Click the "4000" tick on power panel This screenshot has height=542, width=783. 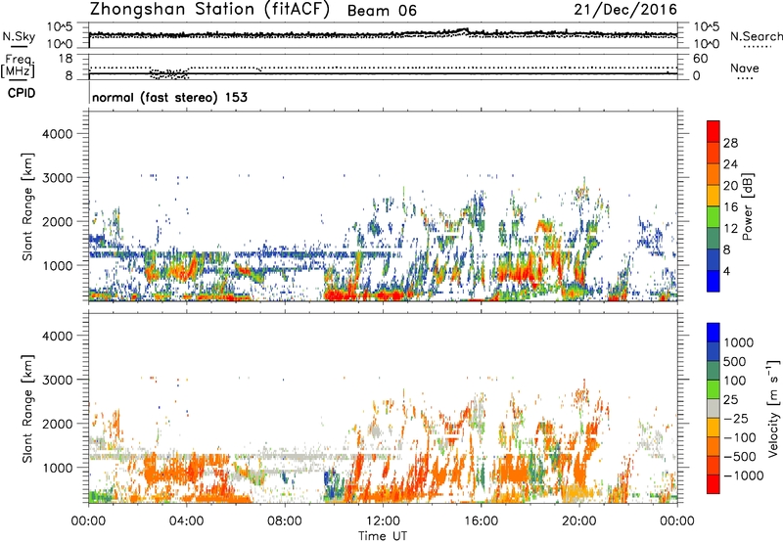point(58,134)
